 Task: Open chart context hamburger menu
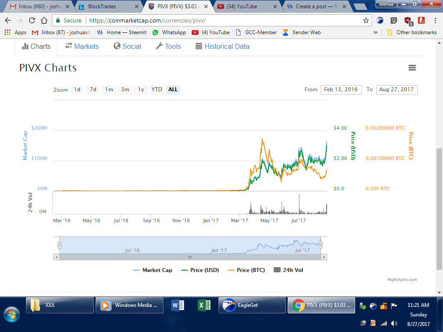[x=412, y=68]
